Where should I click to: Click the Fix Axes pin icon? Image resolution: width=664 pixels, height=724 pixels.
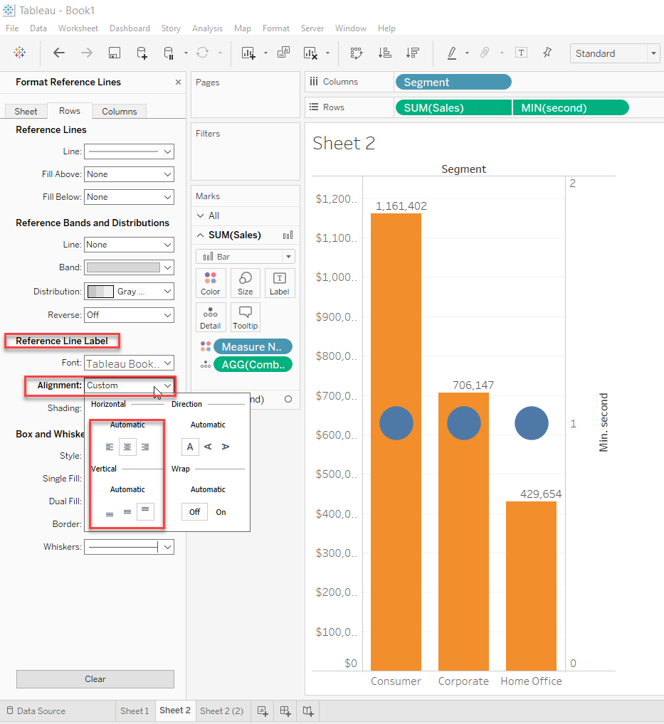tap(547, 53)
